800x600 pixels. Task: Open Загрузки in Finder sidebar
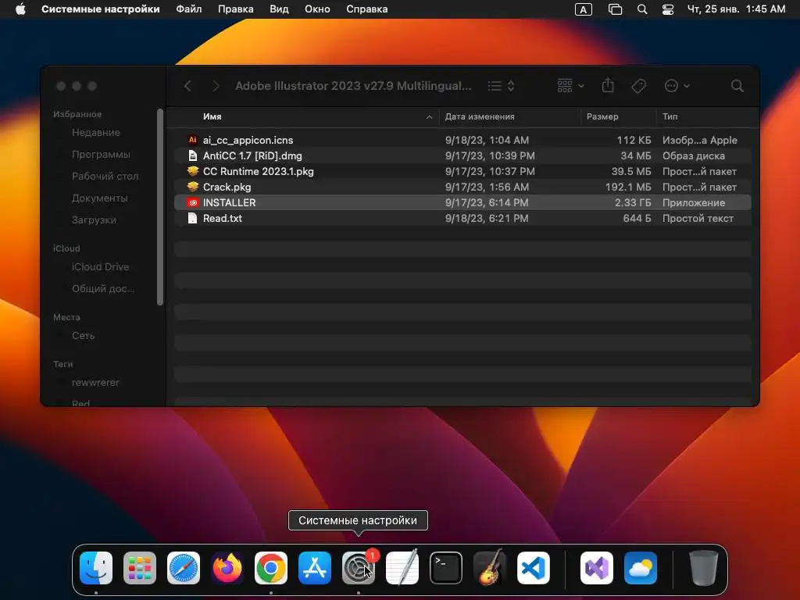tap(94, 220)
